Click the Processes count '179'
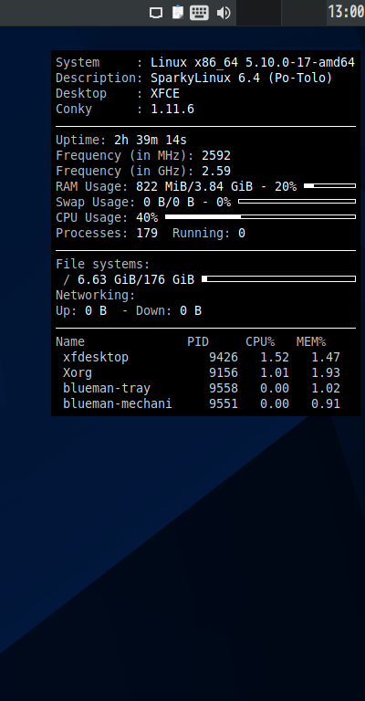This screenshot has width=365, height=701. (147, 233)
